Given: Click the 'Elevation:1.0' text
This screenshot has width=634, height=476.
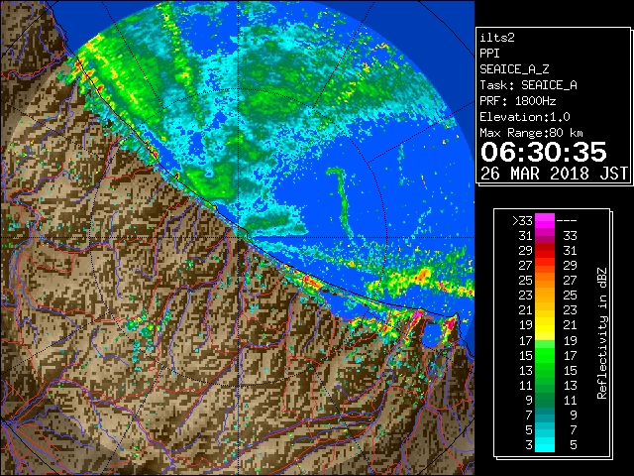Looking at the screenshot, I should tap(525, 117).
